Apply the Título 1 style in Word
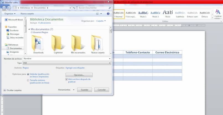Image resolution: width=223 pixels, height=115 pixels. point(143,14)
